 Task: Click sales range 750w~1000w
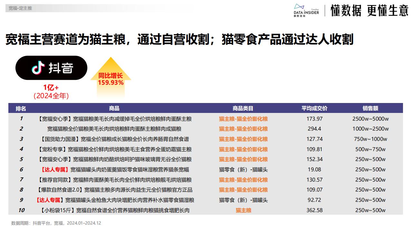click(370, 139)
